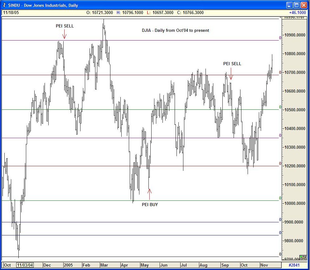Click the Mar label on date axis
The image size is (310, 270).
click(104, 265)
